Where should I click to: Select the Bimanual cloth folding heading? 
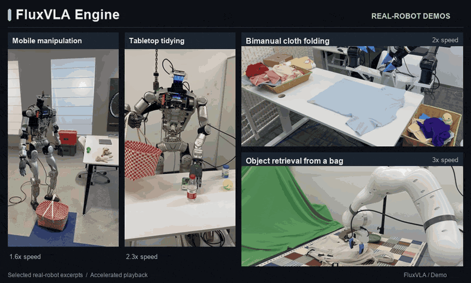coord(287,41)
